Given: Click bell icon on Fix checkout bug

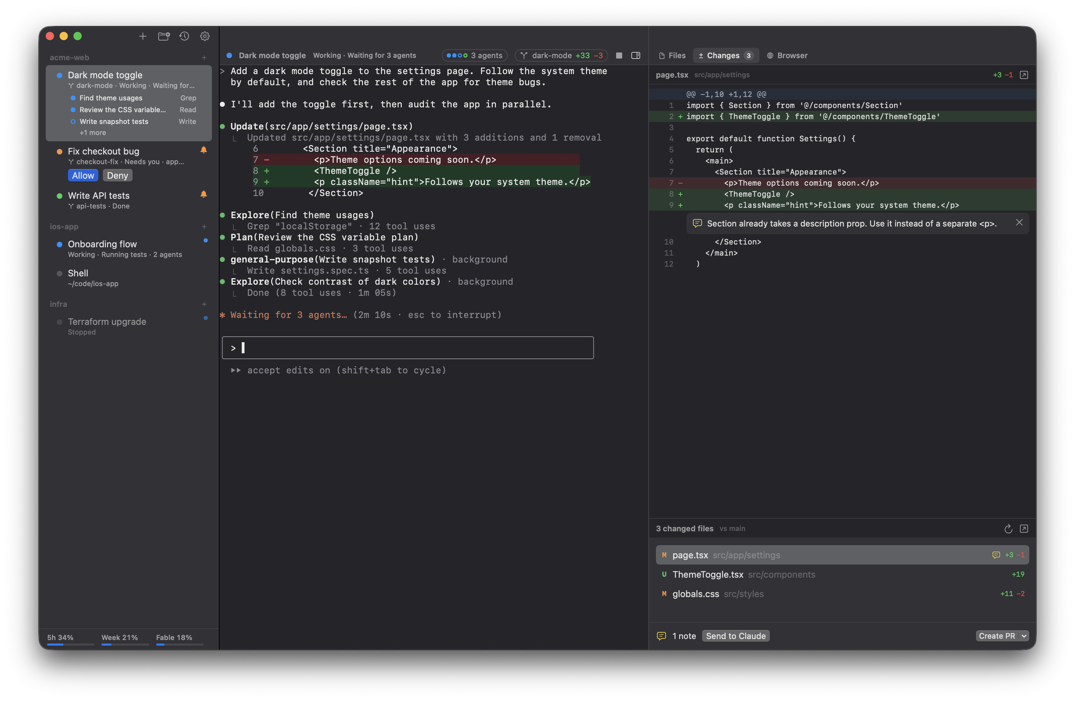Looking at the screenshot, I should (x=204, y=150).
